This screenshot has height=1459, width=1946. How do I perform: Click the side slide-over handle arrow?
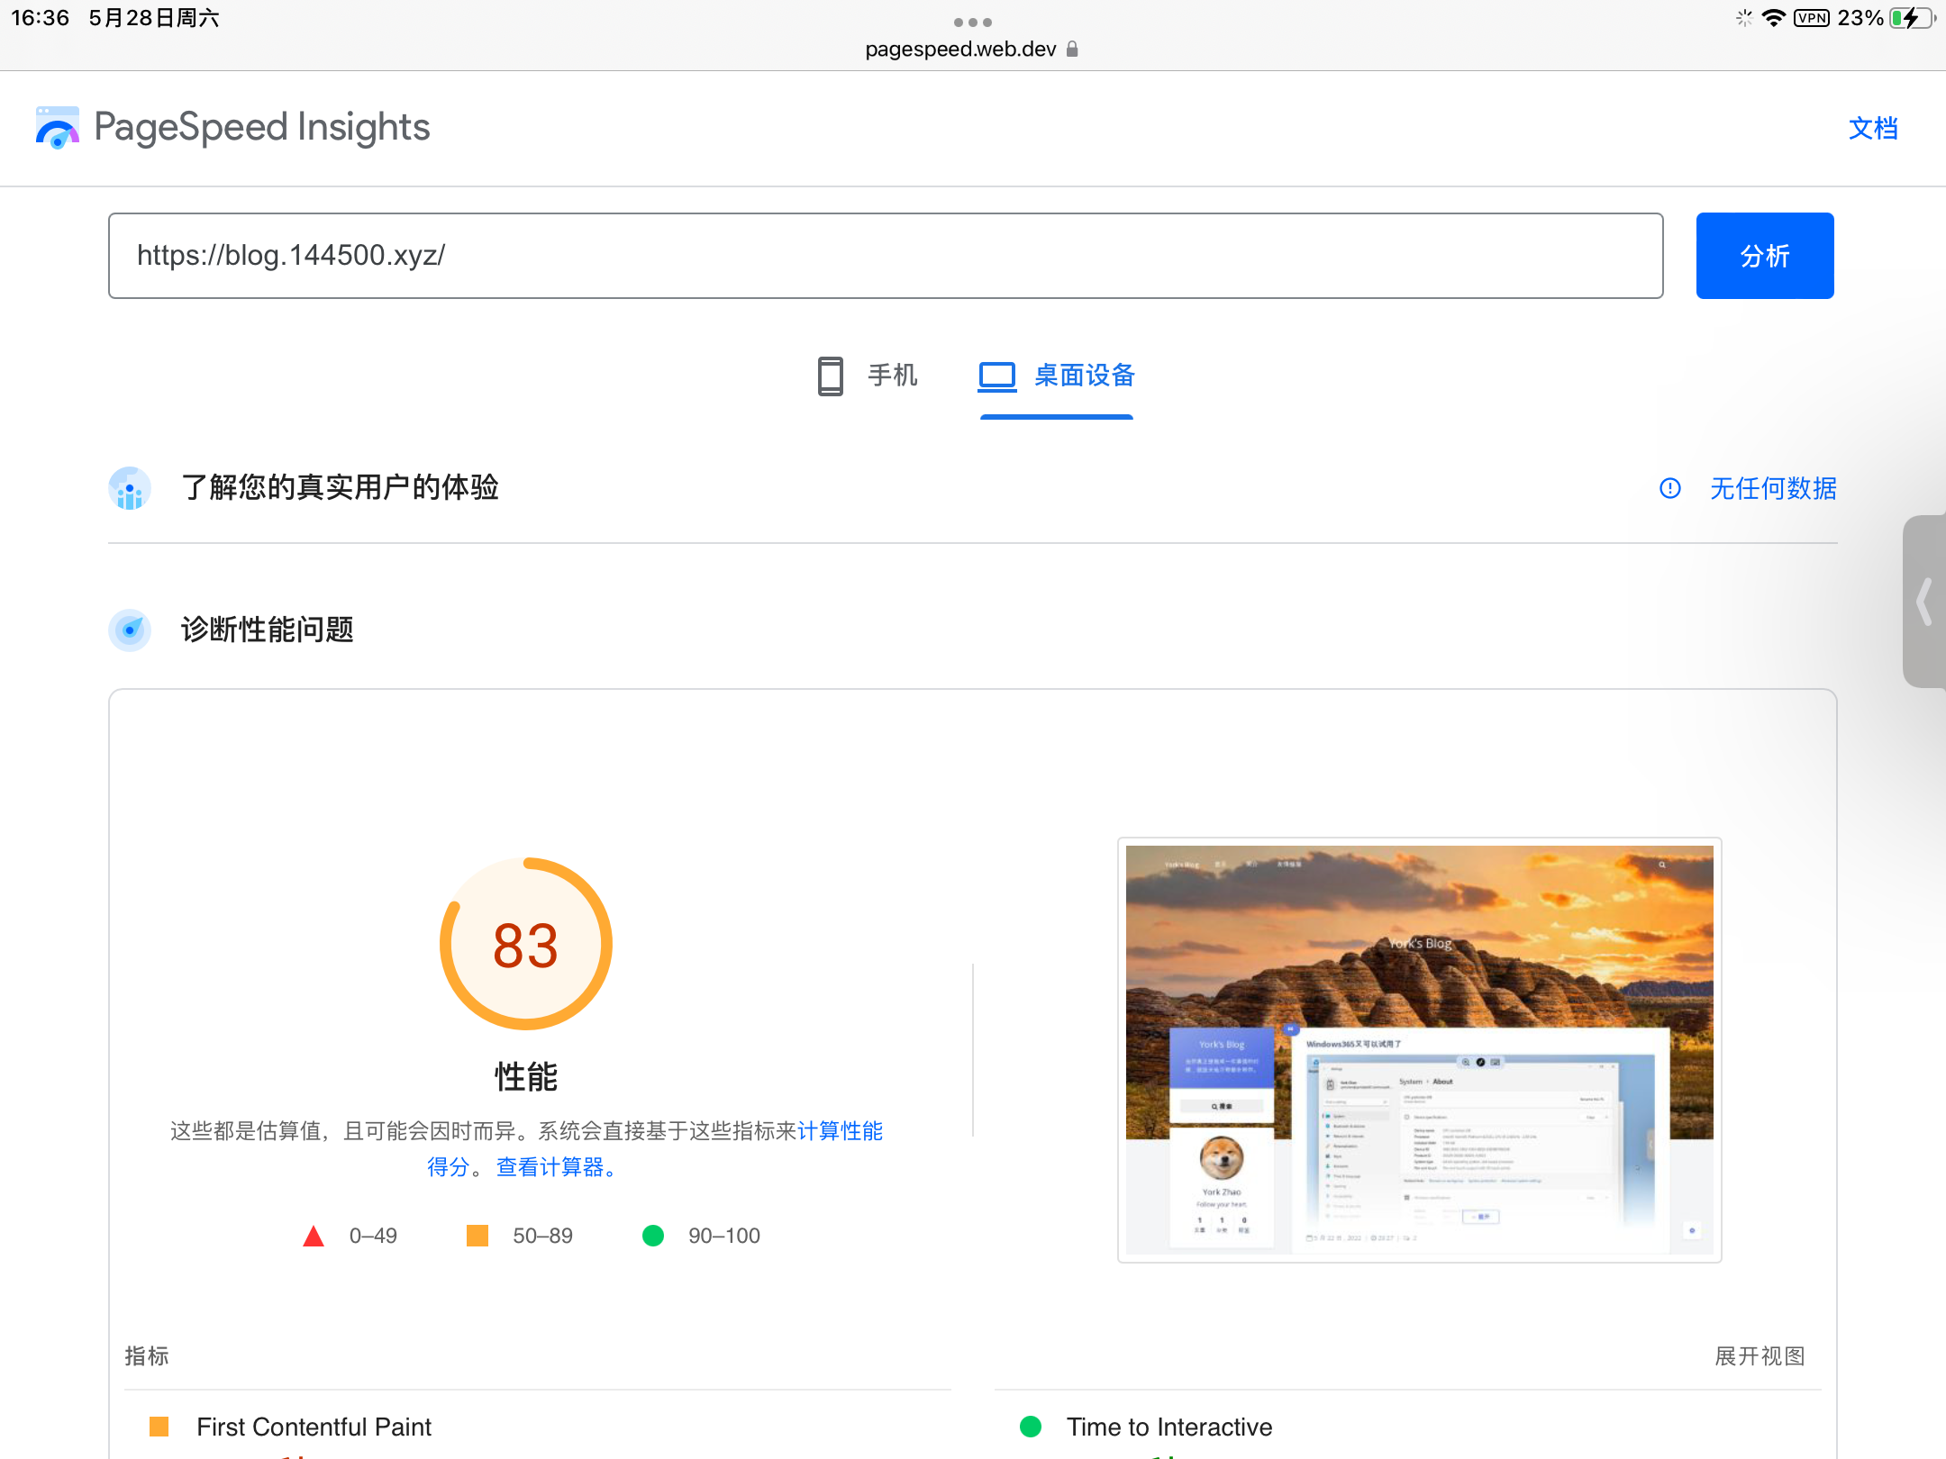coord(1924,602)
